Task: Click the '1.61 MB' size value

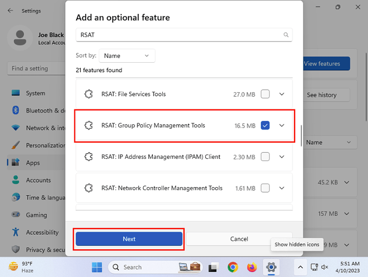Action: pyautogui.click(x=245, y=188)
